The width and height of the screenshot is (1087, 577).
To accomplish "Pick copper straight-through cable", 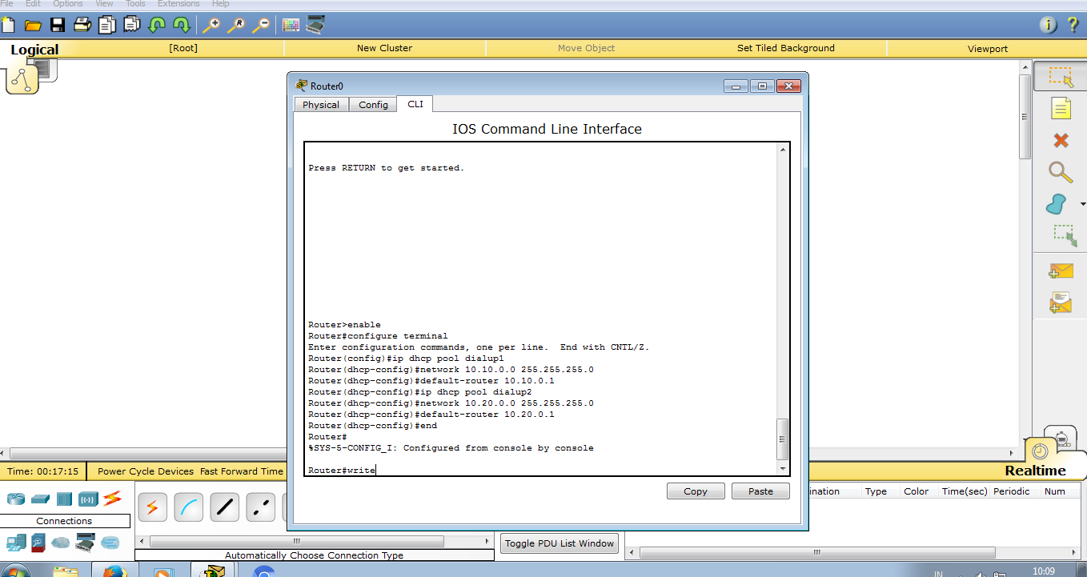I will [x=224, y=507].
